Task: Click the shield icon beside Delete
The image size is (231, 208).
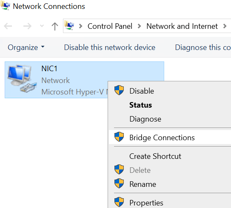Action: click(x=119, y=169)
